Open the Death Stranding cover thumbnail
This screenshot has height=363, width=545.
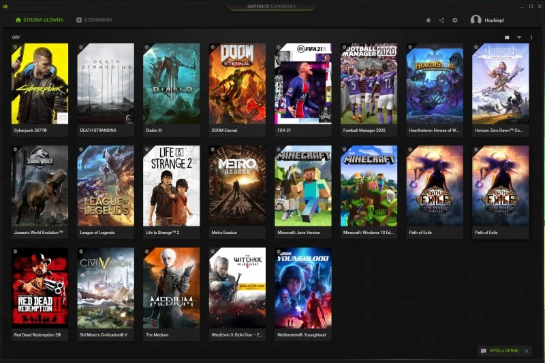pos(106,84)
